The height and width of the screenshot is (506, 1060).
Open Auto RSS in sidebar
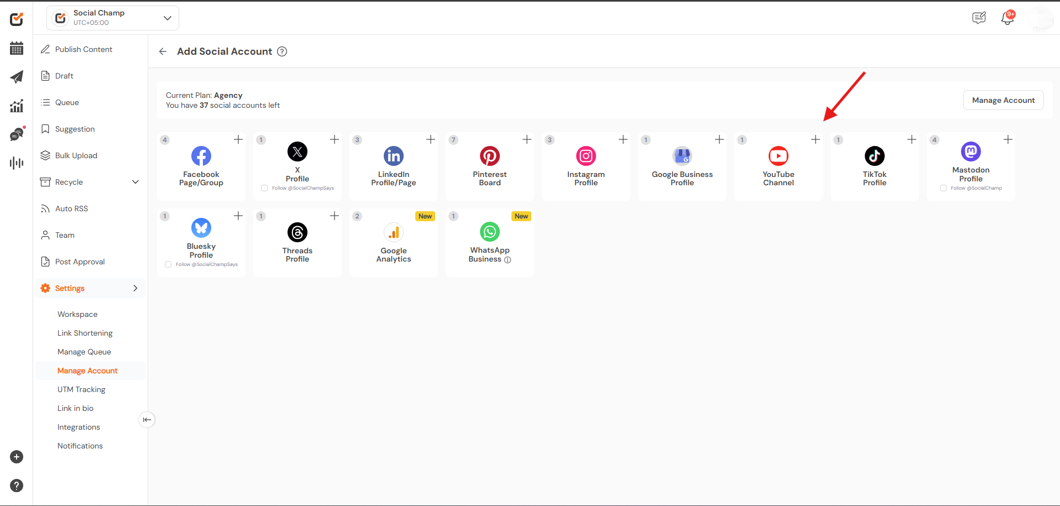click(71, 208)
